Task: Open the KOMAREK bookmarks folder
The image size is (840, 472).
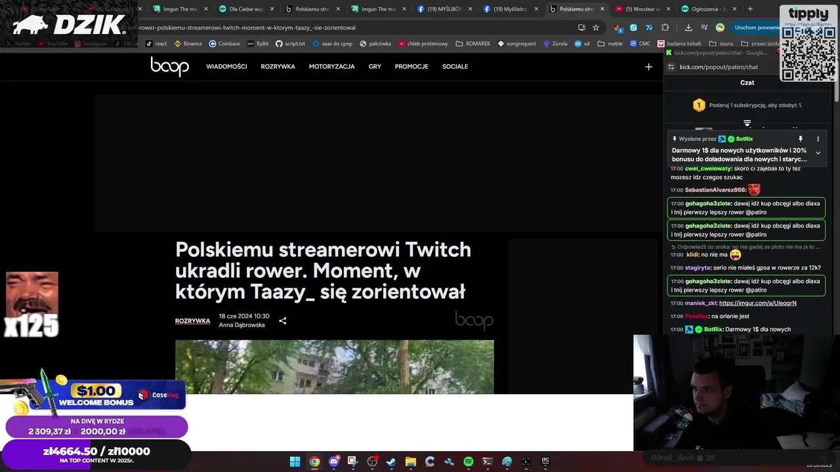Action: [x=473, y=44]
